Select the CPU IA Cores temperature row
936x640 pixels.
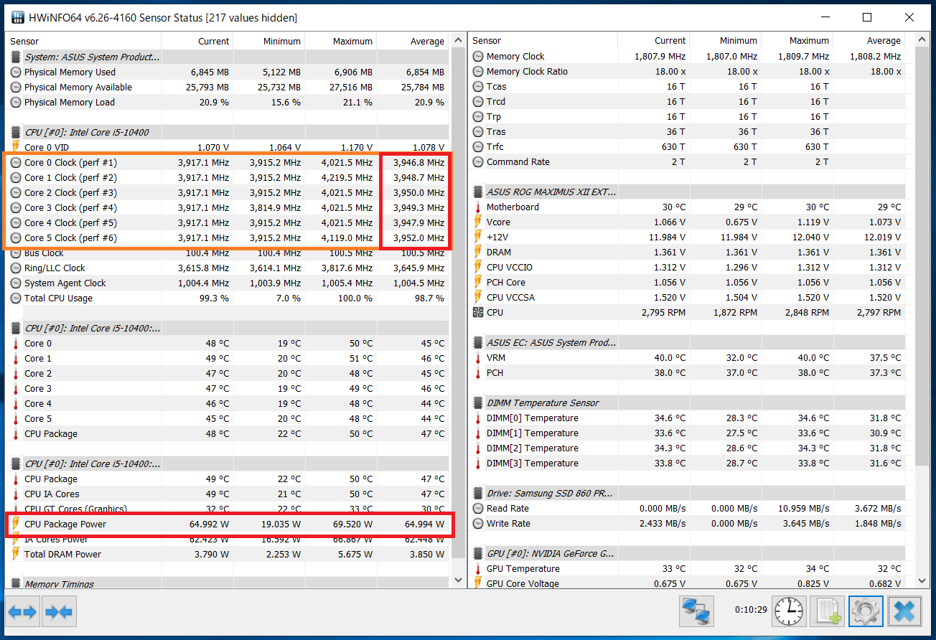(228, 494)
